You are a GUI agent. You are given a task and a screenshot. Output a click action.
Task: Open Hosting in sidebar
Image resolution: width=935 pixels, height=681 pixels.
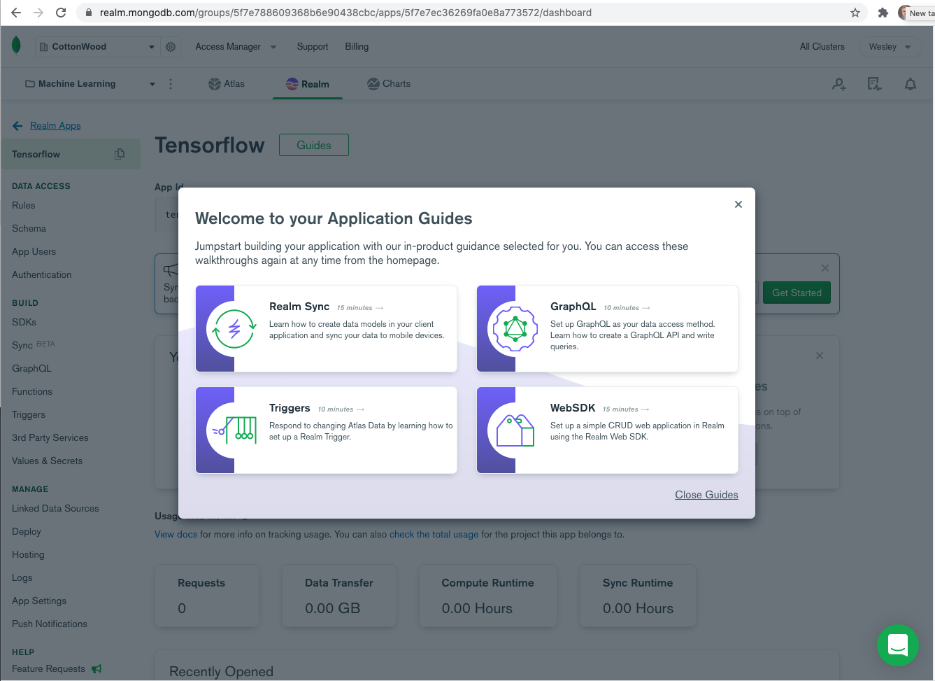[28, 555]
